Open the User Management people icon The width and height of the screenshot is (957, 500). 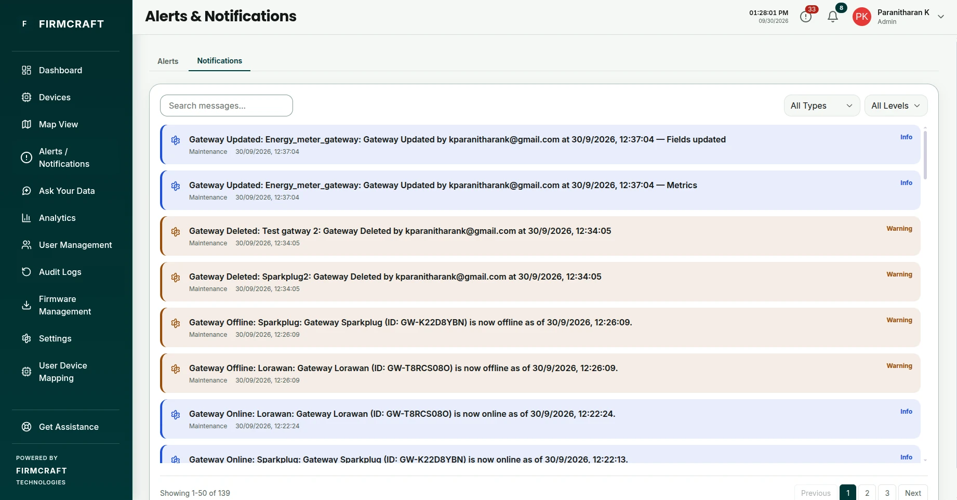26,245
